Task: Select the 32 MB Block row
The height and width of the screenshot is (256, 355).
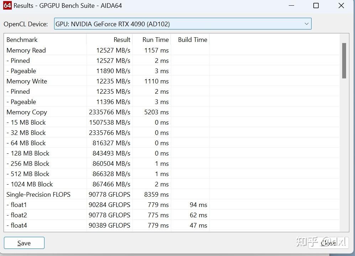Action: click(172, 132)
